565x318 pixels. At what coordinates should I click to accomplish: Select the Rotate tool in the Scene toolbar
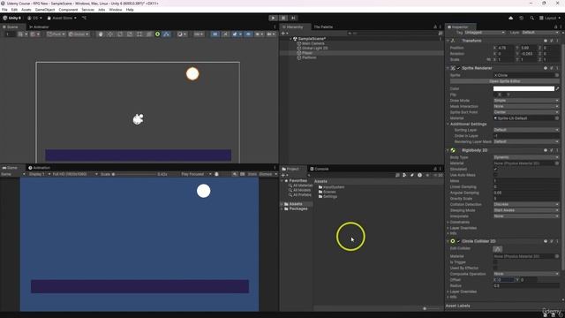120,34
